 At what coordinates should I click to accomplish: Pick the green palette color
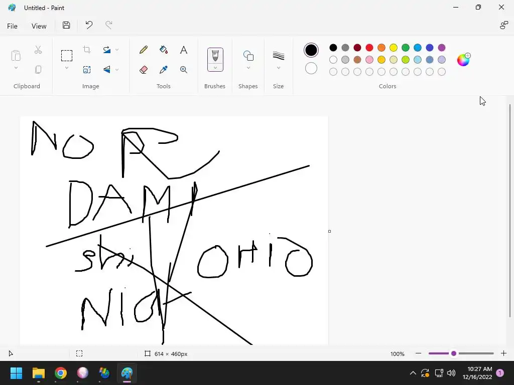(406, 48)
